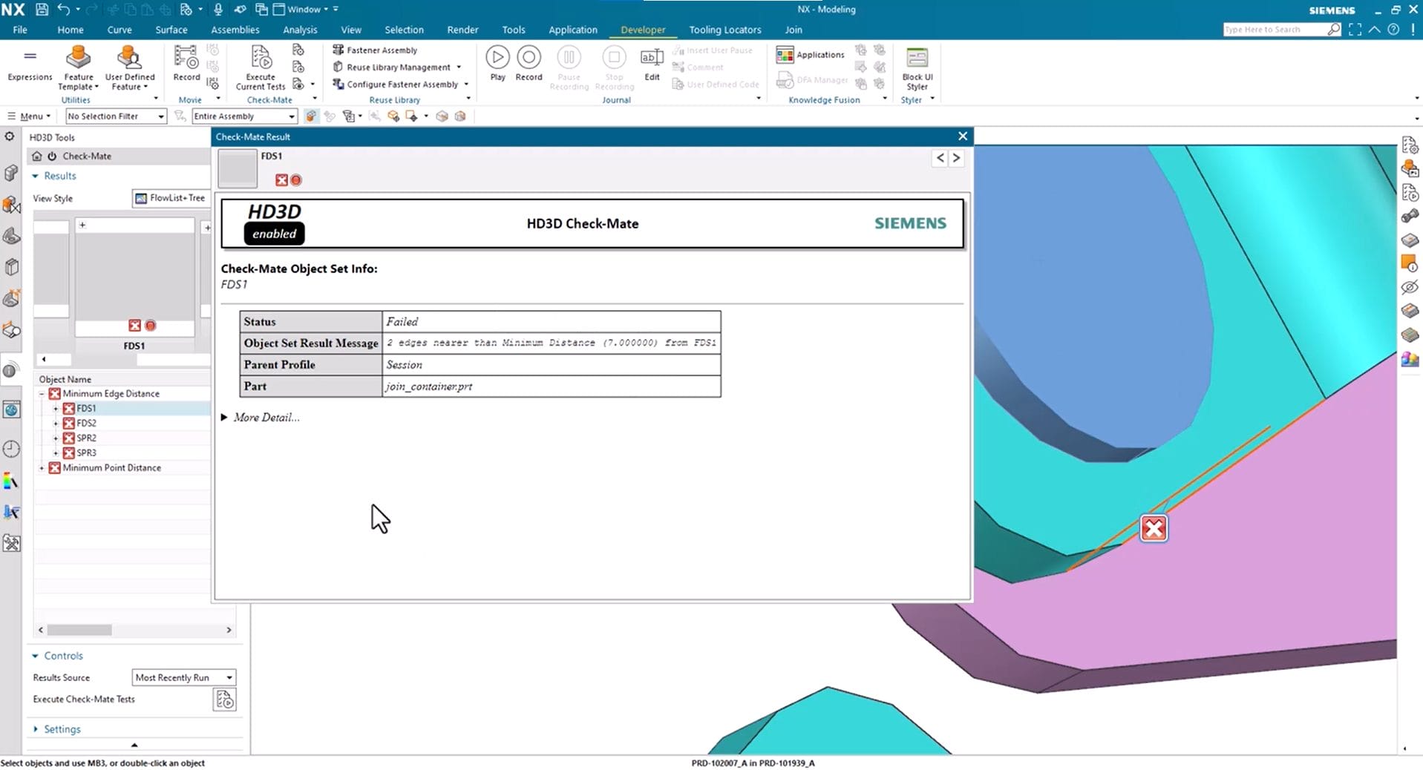Viewport: 1423px width, 770px height.
Task: Start journal recording with Record button
Action: (x=529, y=58)
